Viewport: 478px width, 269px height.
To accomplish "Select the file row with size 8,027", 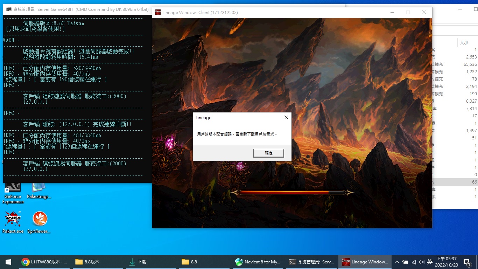I will click(x=455, y=101).
